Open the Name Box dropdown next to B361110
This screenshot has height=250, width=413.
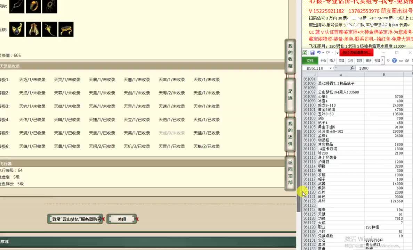pyautogui.click(x=331, y=68)
